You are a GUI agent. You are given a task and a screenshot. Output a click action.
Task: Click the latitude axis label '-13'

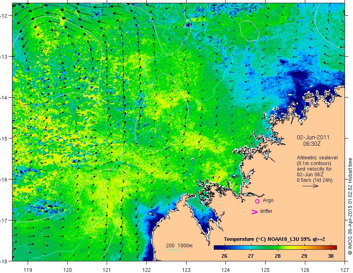tap(4, 56)
